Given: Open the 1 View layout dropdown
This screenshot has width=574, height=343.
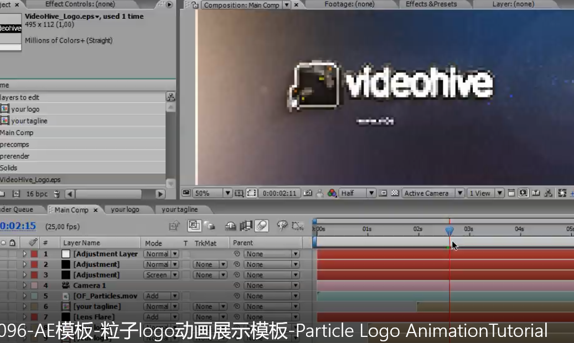Looking at the screenshot, I should [485, 193].
